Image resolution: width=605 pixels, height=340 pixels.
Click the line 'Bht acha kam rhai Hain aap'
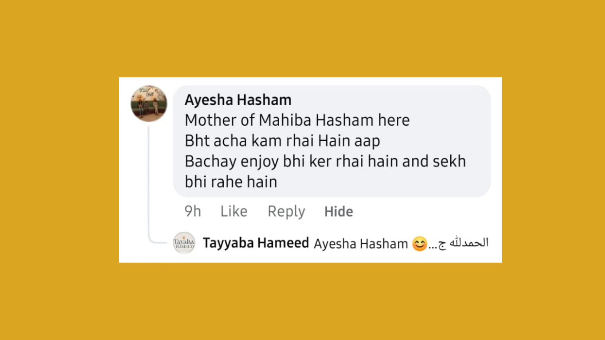(x=282, y=141)
